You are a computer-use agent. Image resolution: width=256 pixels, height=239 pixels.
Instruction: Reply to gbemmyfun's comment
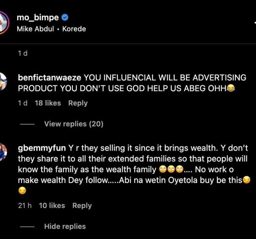tap(82, 206)
